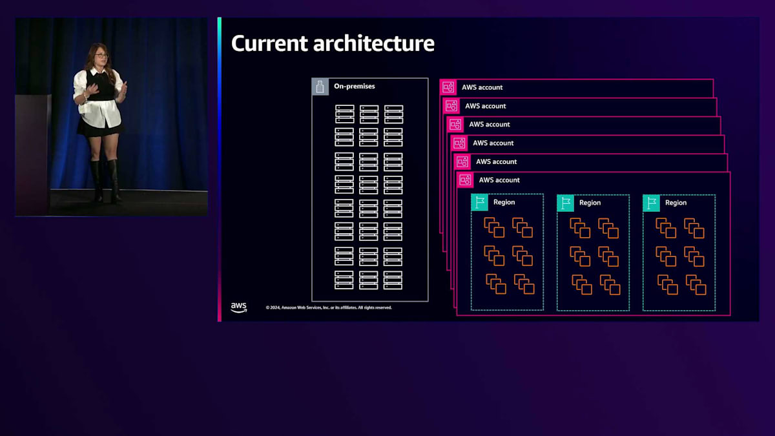The image size is (775, 436).
Task: Click bottom-left server icon in On-premises box
Action: click(344, 280)
